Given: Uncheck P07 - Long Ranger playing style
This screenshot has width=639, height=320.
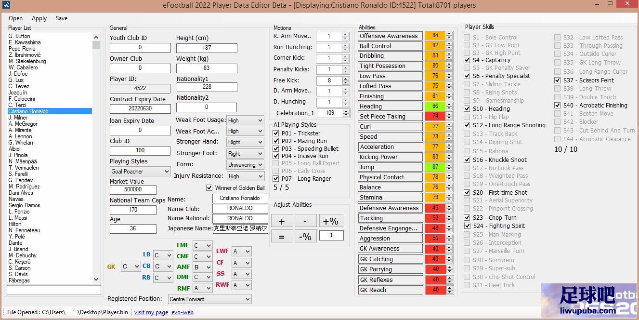Looking at the screenshot, I should pyautogui.click(x=276, y=179).
